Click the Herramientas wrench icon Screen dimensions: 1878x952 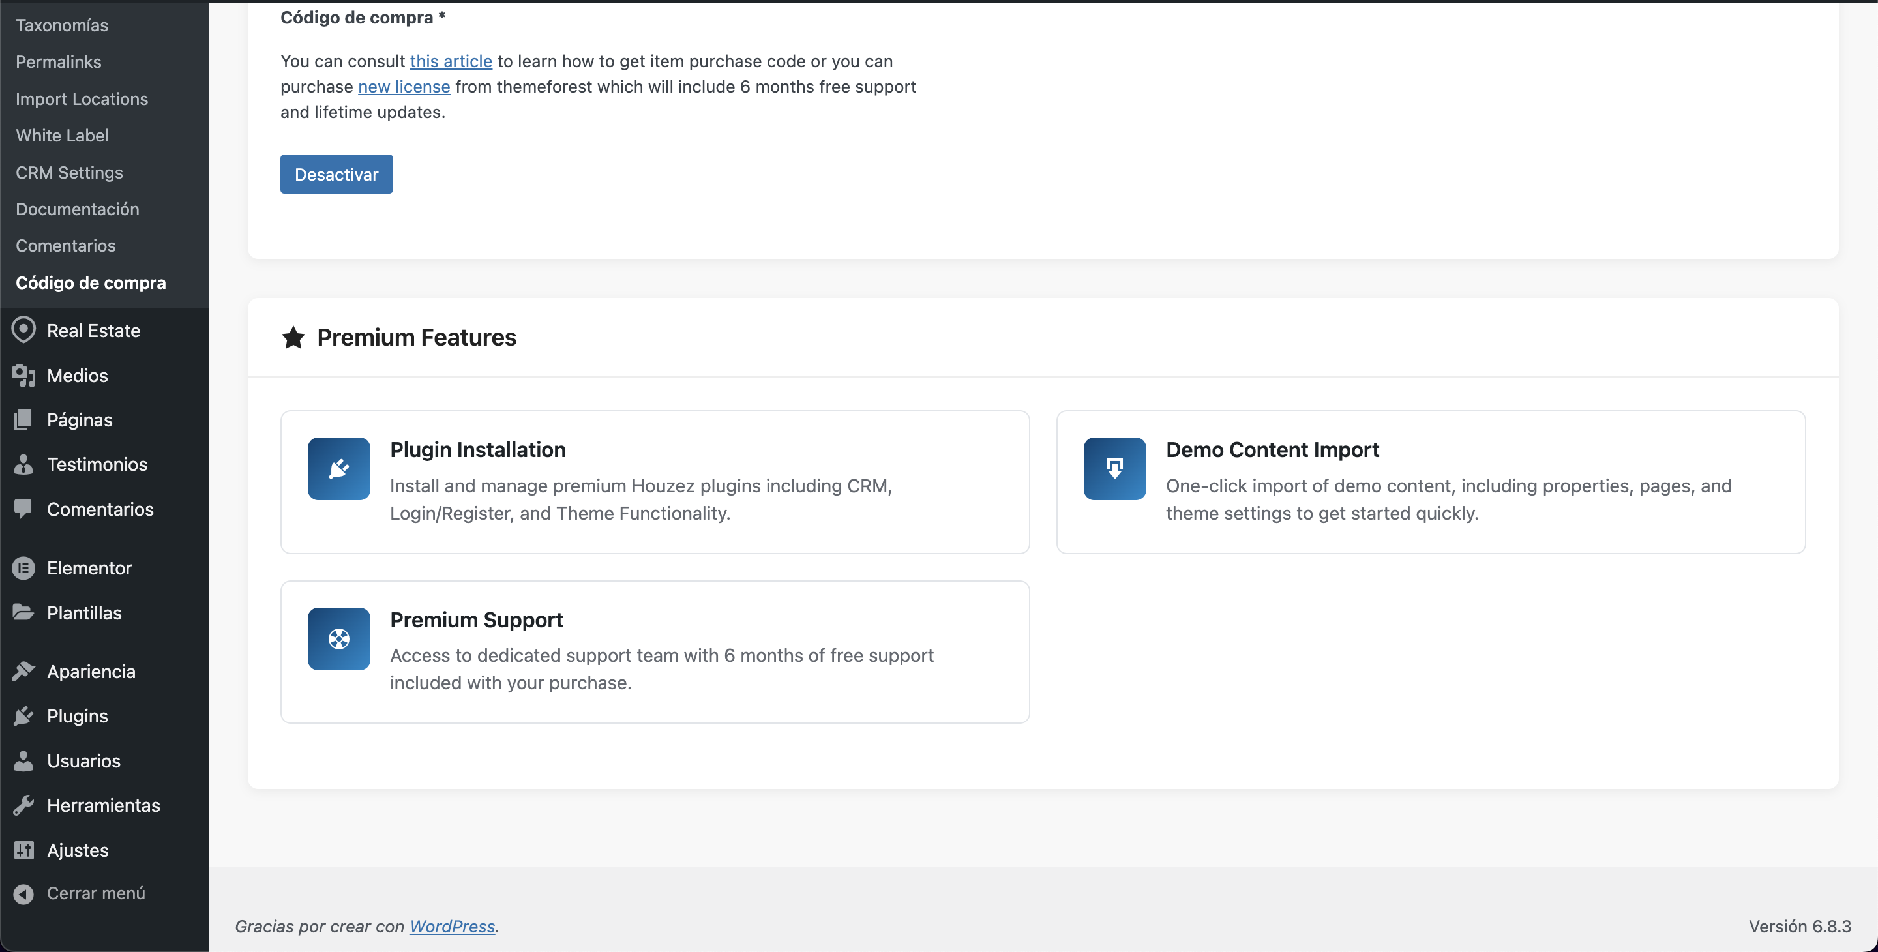click(x=23, y=805)
